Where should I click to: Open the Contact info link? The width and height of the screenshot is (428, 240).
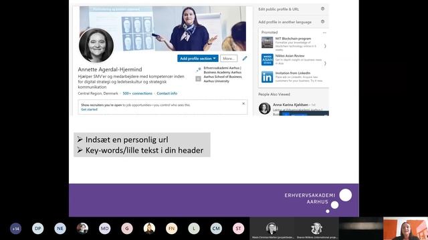[x=167, y=93]
